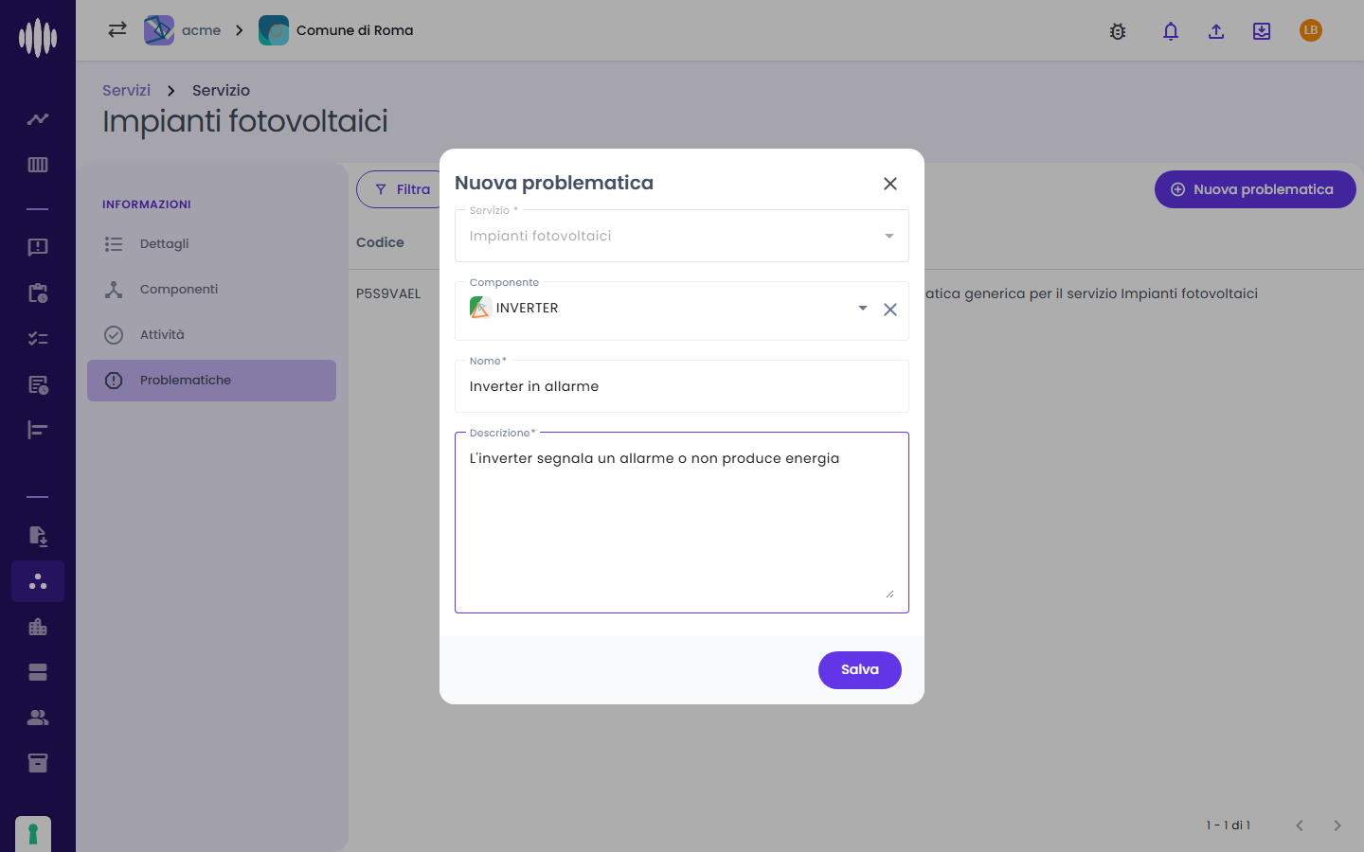The image size is (1364, 852).
Task: Click the Codice column header
Action: tap(380, 242)
